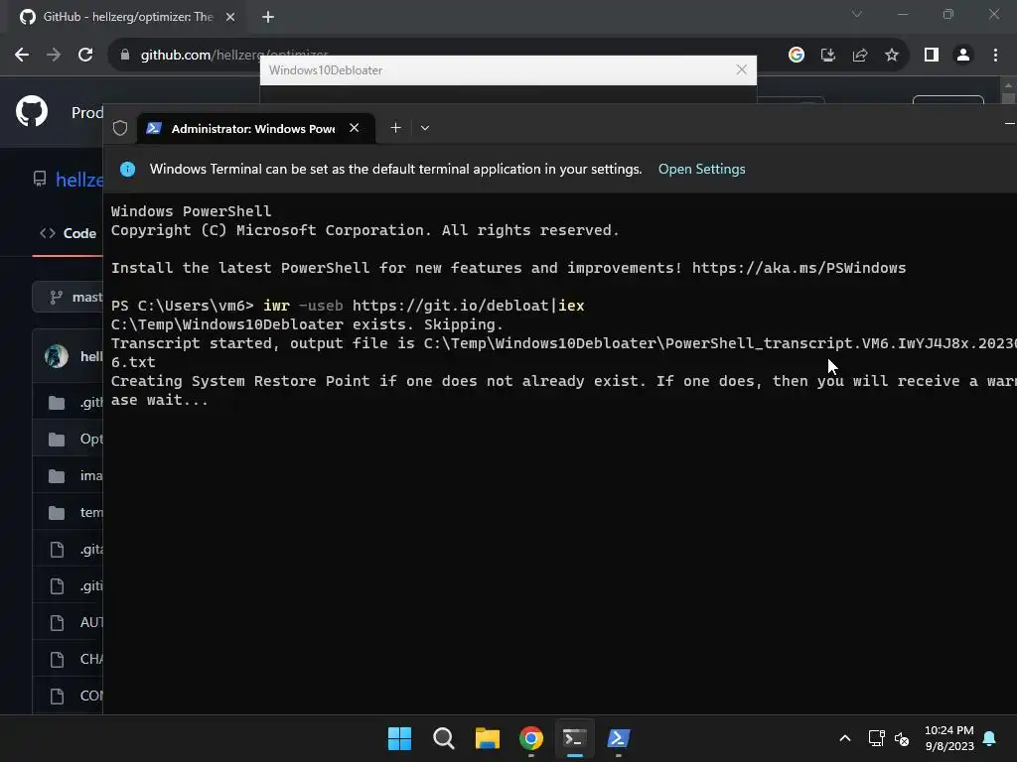Screen dimensions: 1017x762
Task: Click the Product menu on GitHub header
Action: 87,113
